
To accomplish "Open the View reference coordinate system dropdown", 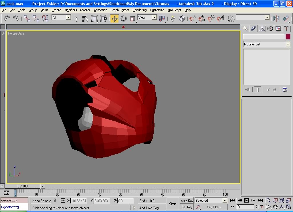I will click(x=154, y=17).
